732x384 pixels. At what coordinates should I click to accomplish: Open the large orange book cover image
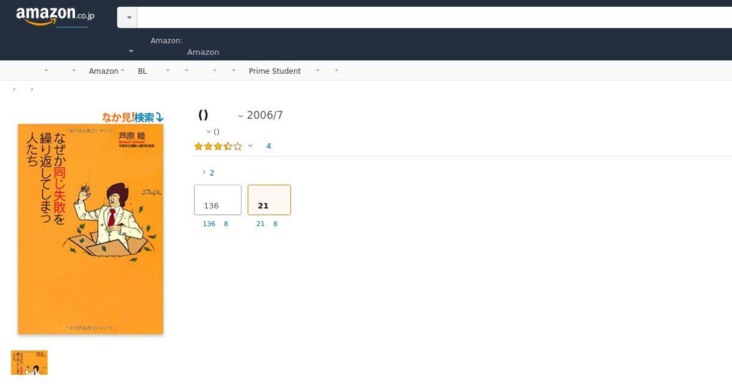pos(90,229)
